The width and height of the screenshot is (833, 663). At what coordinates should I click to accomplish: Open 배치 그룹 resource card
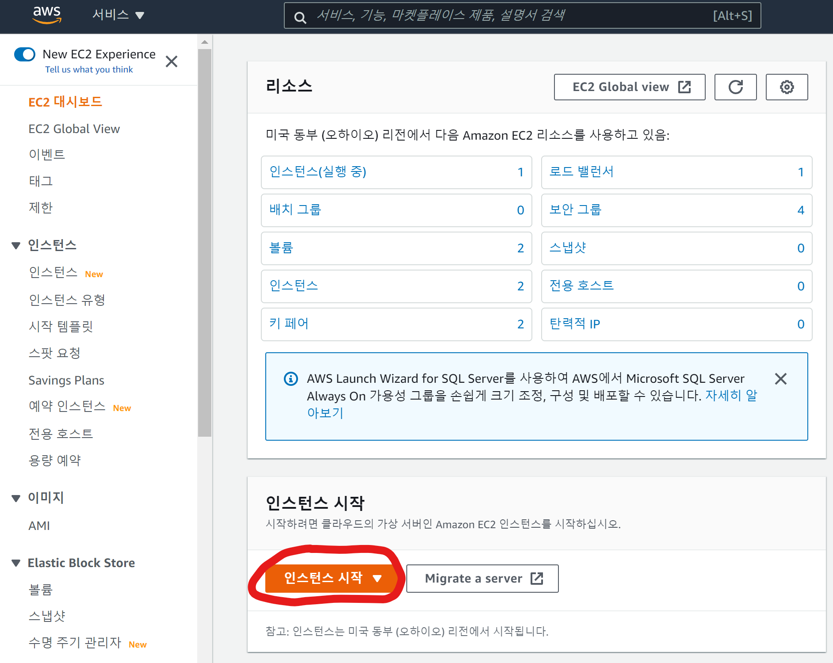[x=397, y=210]
